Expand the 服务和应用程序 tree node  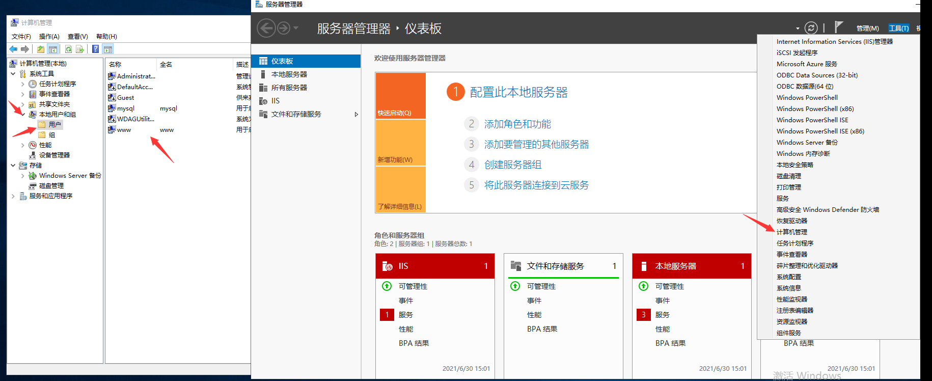(x=13, y=196)
